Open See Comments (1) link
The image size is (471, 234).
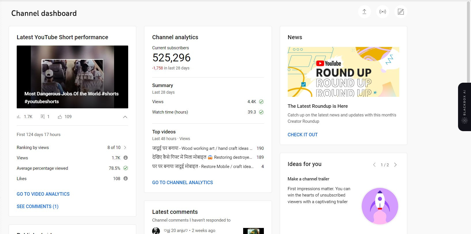[37, 207]
